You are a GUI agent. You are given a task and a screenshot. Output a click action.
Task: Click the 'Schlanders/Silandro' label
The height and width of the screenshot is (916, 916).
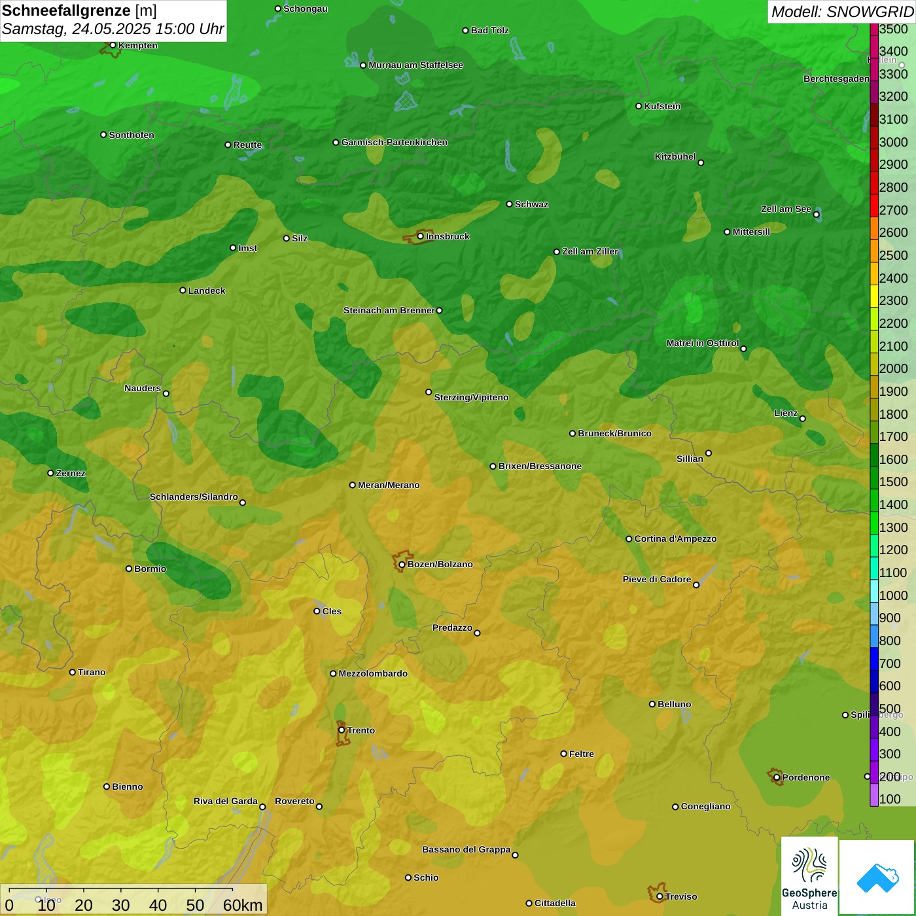[x=194, y=497]
